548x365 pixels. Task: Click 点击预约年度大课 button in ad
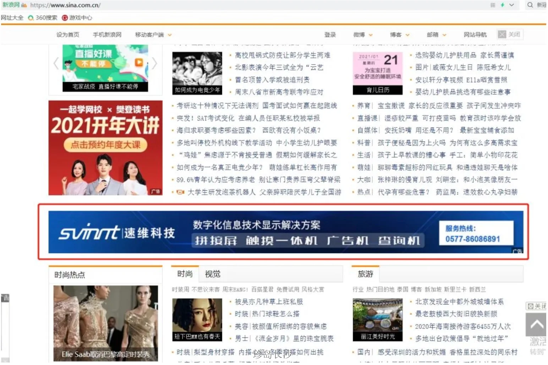(105, 145)
